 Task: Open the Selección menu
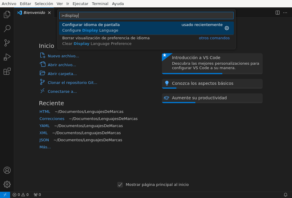point(44,4)
